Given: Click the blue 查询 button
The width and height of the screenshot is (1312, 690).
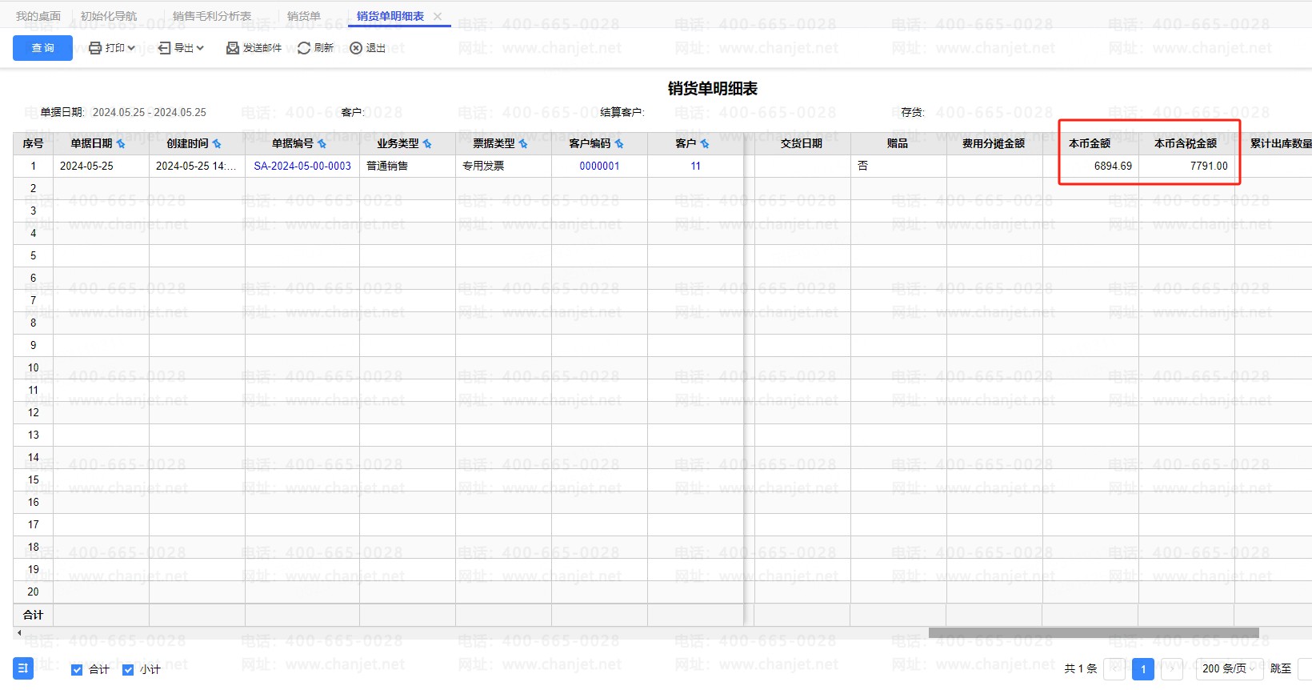Looking at the screenshot, I should (x=42, y=48).
